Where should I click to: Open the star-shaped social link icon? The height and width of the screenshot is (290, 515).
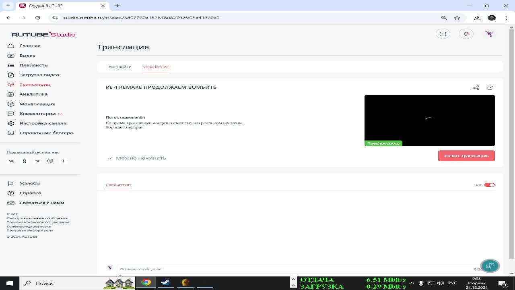click(x=63, y=161)
